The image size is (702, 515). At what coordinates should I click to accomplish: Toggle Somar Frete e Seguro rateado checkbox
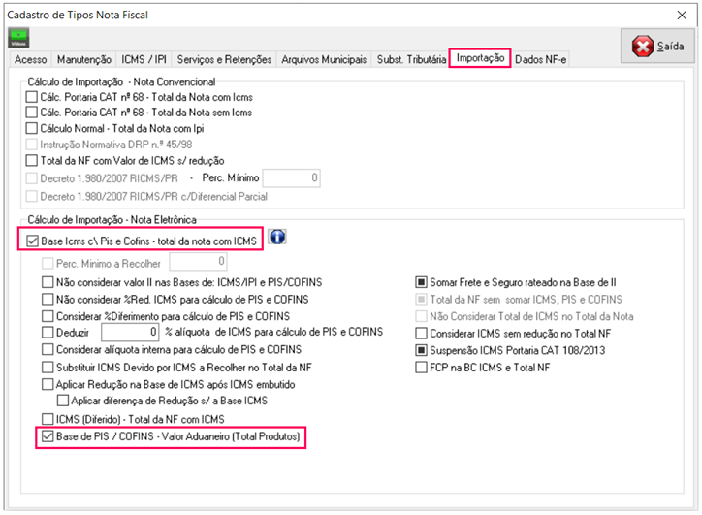click(421, 282)
